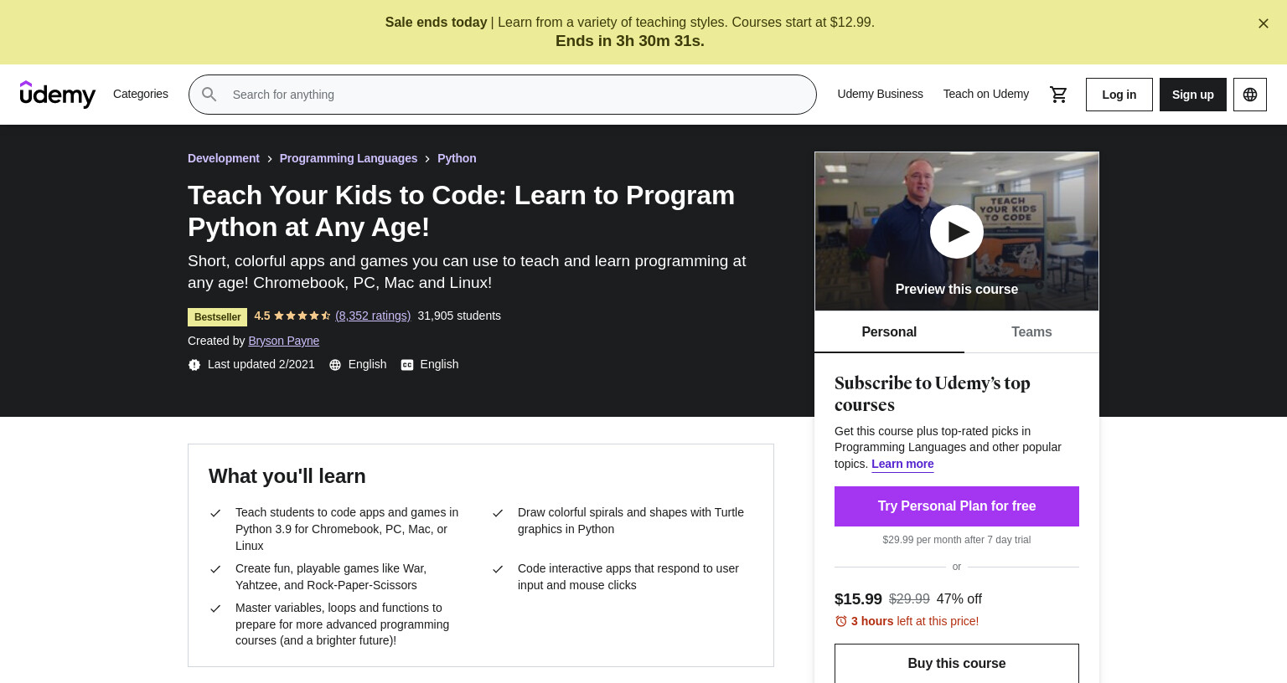Click the Sign up button
This screenshot has height=683, width=1287.
[1193, 95]
